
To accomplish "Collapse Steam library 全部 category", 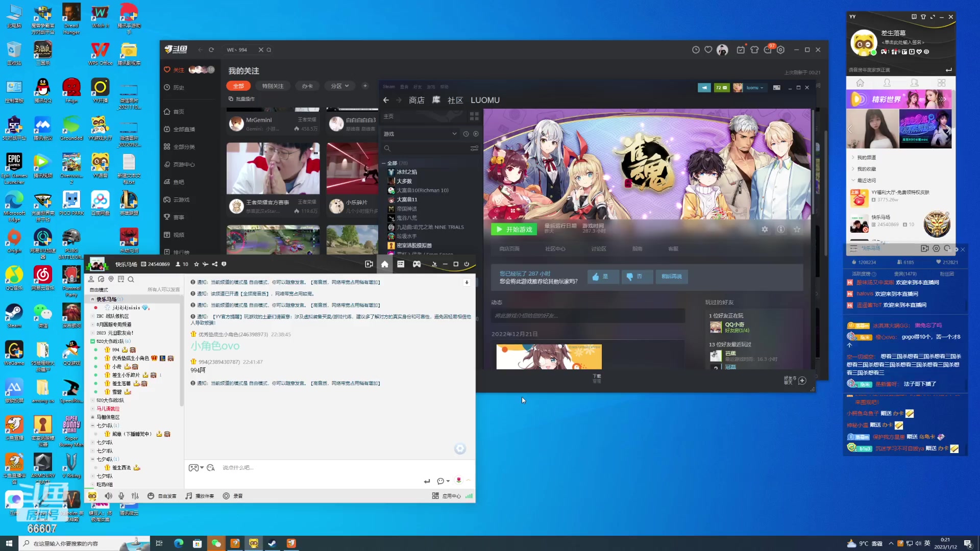I will click(384, 163).
